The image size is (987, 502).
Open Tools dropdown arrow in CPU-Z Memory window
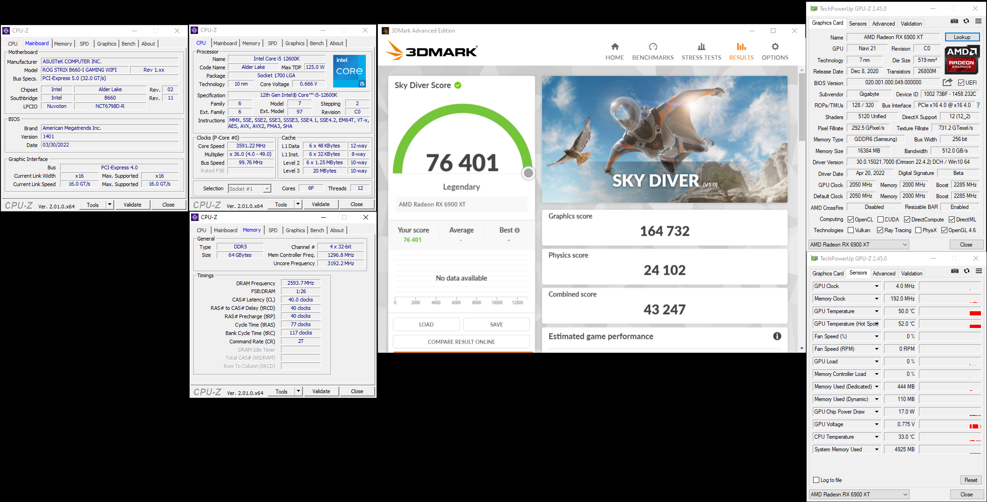pos(298,391)
